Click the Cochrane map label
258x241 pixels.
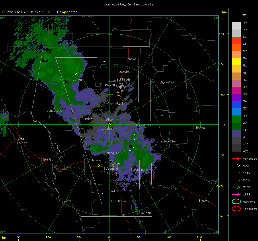[x=94, y=160]
